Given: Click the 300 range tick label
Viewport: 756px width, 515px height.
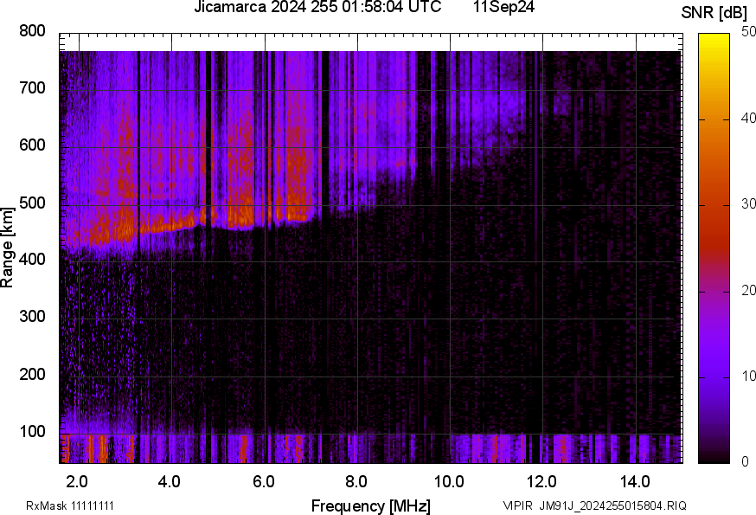Looking at the screenshot, I should point(32,318).
